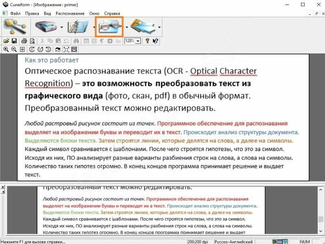Click the open-folder icon in small toolbar
The height and width of the screenshot is (244, 325).
6,41
